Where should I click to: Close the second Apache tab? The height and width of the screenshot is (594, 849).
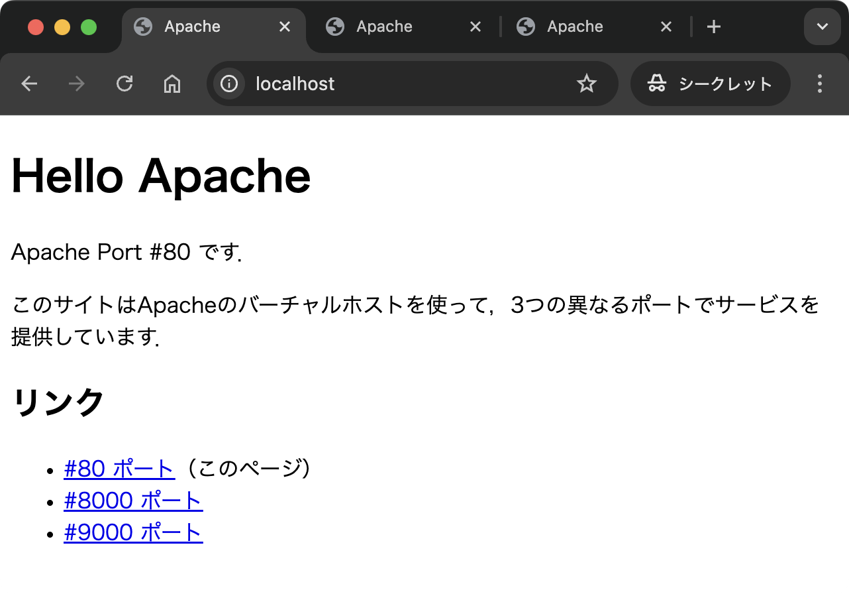pos(475,27)
